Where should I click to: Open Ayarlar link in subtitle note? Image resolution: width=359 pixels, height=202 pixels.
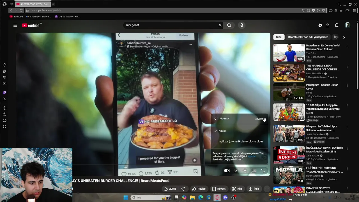point(252,156)
